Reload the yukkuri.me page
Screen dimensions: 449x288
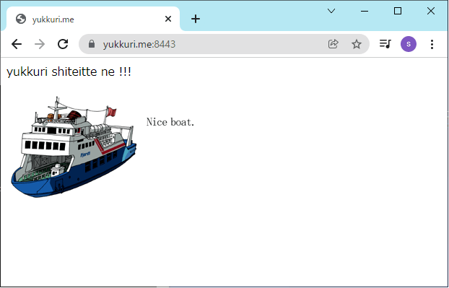(x=63, y=44)
